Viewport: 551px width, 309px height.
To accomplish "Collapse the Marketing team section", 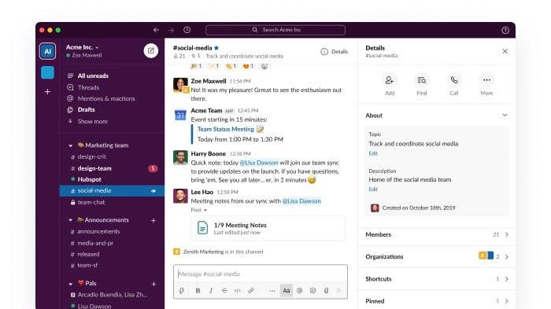I will 70,145.
